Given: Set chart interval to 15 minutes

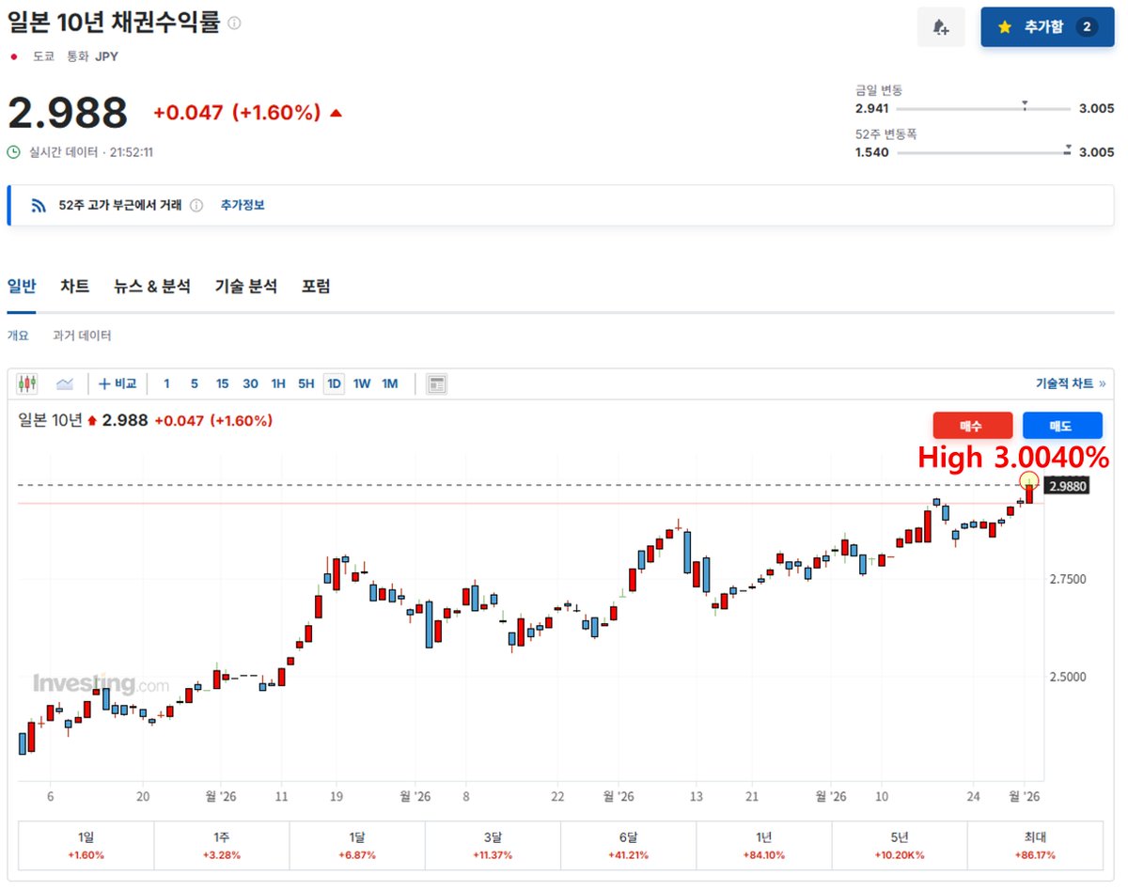Looking at the screenshot, I should pos(222,383).
